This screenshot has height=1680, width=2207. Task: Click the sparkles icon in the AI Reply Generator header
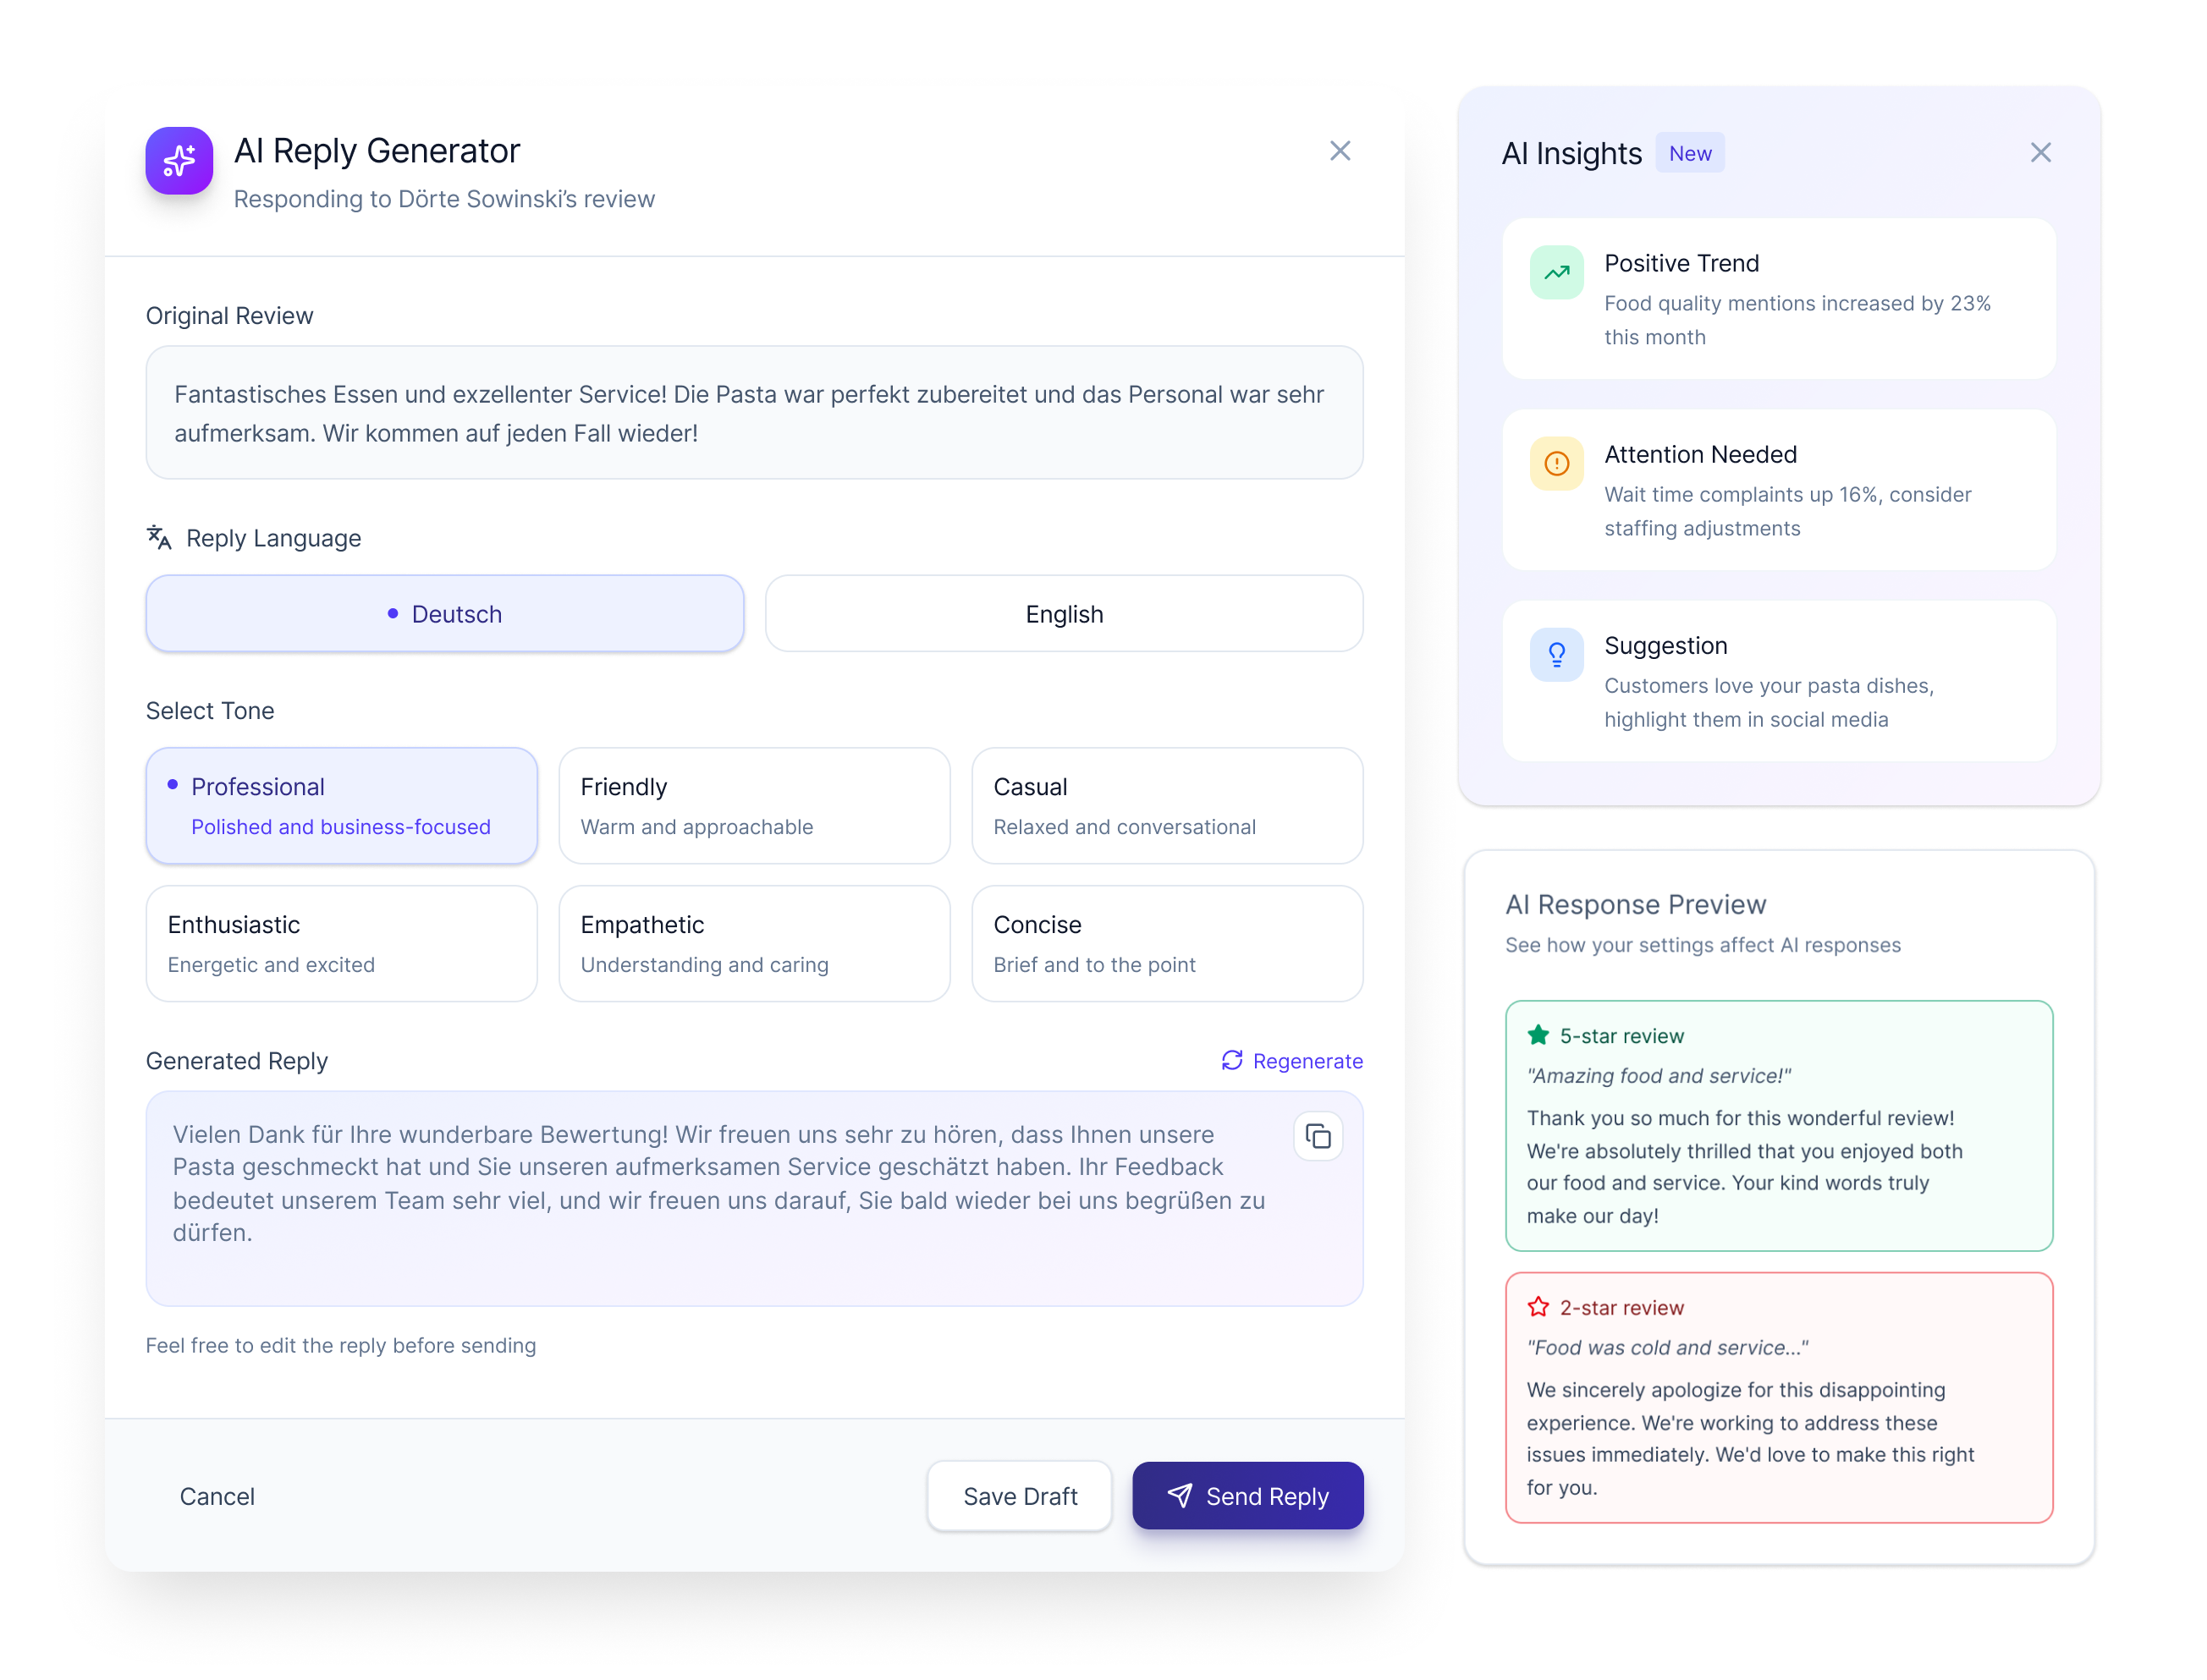[179, 160]
